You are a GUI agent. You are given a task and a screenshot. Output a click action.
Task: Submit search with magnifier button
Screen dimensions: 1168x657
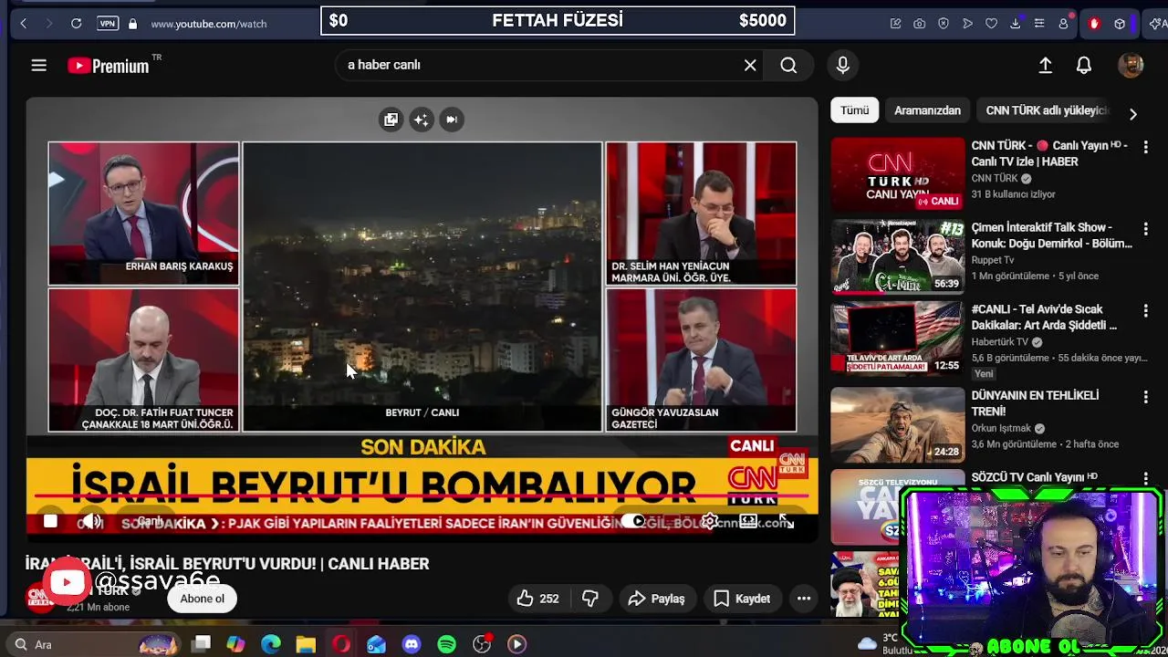pos(788,65)
